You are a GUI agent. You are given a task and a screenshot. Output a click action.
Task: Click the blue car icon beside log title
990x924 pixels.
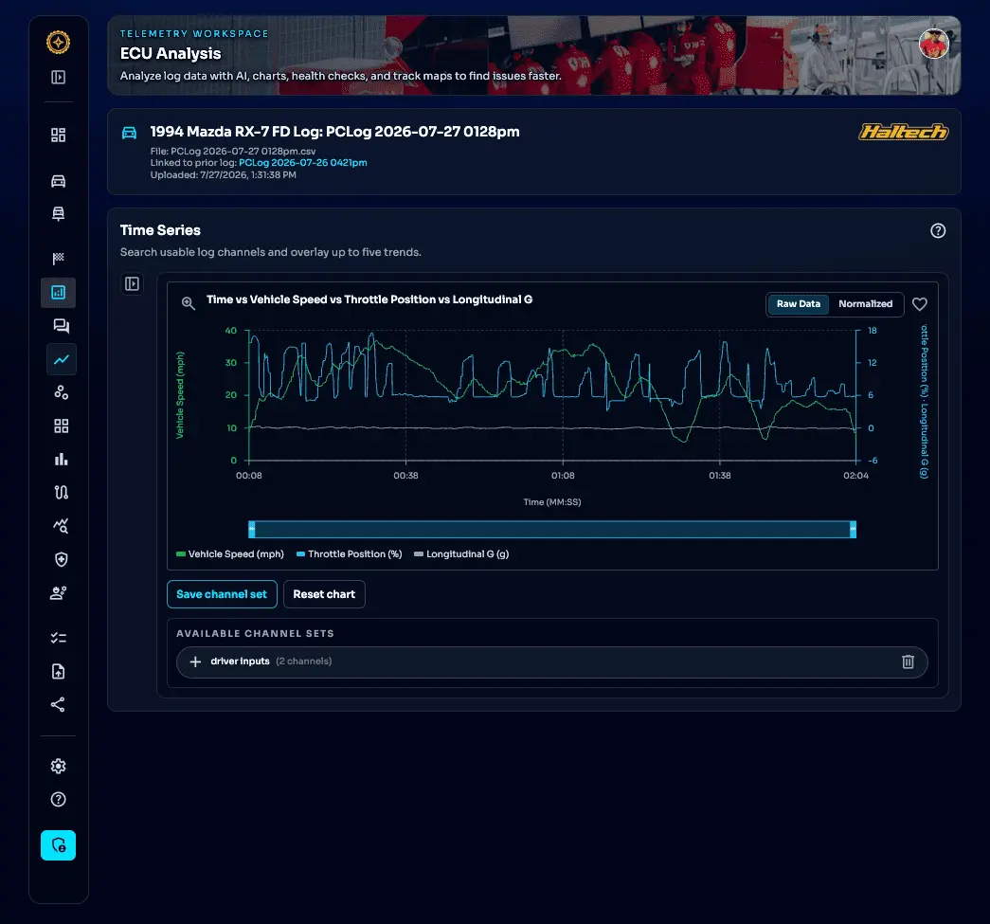(x=129, y=133)
